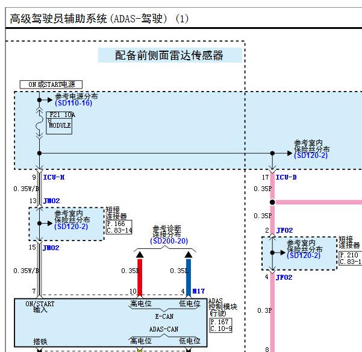Select the E-CAN label in ADAS module
This screenshot has width=362, height=352.
pos(164,316)
